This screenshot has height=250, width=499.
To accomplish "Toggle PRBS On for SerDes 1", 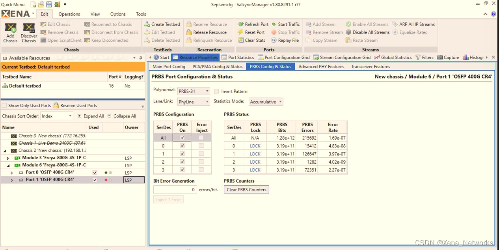I will pyautogui.click(x=182, y=154).
